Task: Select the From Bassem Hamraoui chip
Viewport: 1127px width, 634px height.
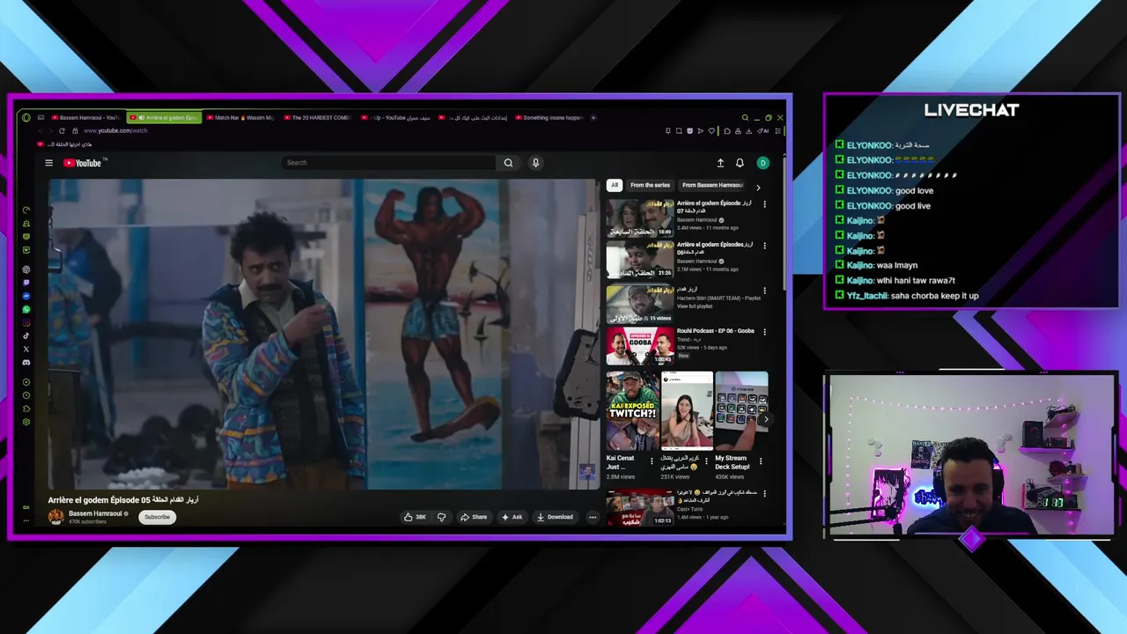Action: (712, 185)
